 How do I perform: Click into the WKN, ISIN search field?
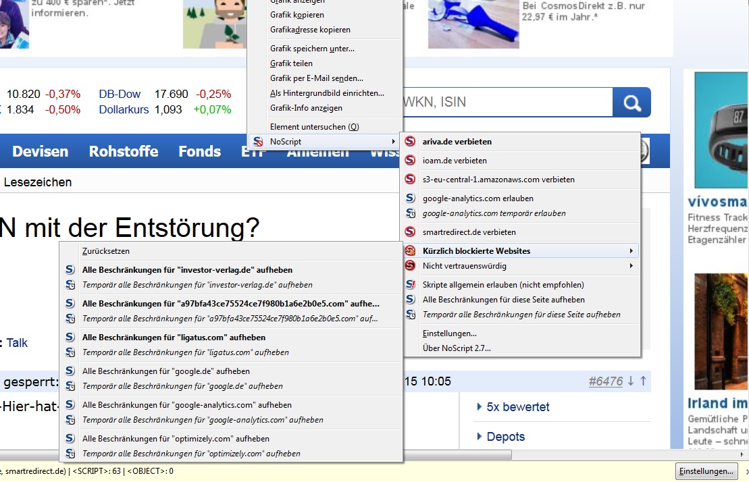point(507,102)
